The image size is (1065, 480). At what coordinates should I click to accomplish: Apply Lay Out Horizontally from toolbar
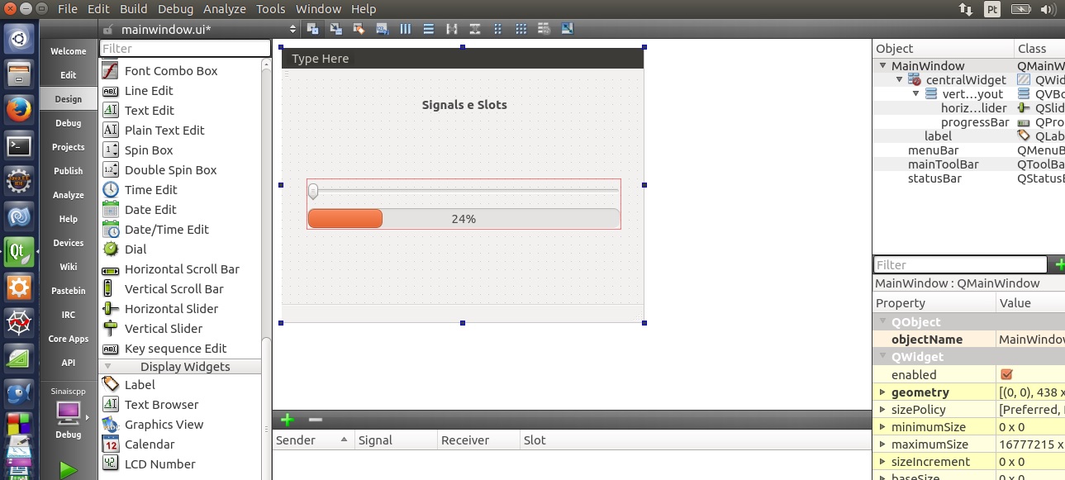click(x=405, y=29)
